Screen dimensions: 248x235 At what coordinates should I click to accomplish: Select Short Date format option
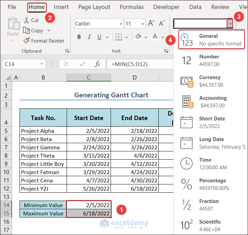tap(211, 122)
